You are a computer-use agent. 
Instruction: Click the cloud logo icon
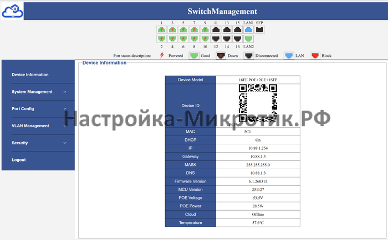[x=12, y=12]
